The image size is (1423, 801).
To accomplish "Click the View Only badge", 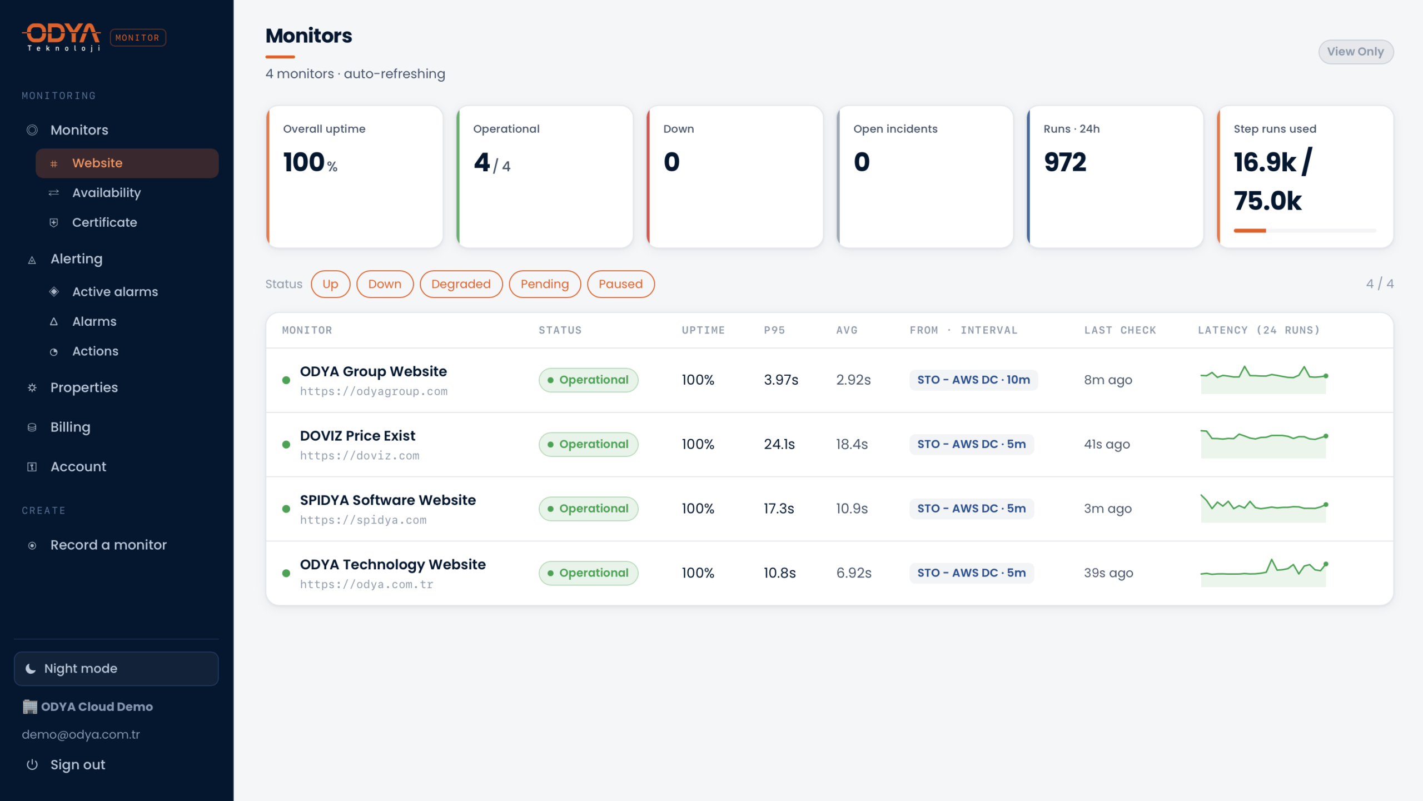I will 1355,52.
